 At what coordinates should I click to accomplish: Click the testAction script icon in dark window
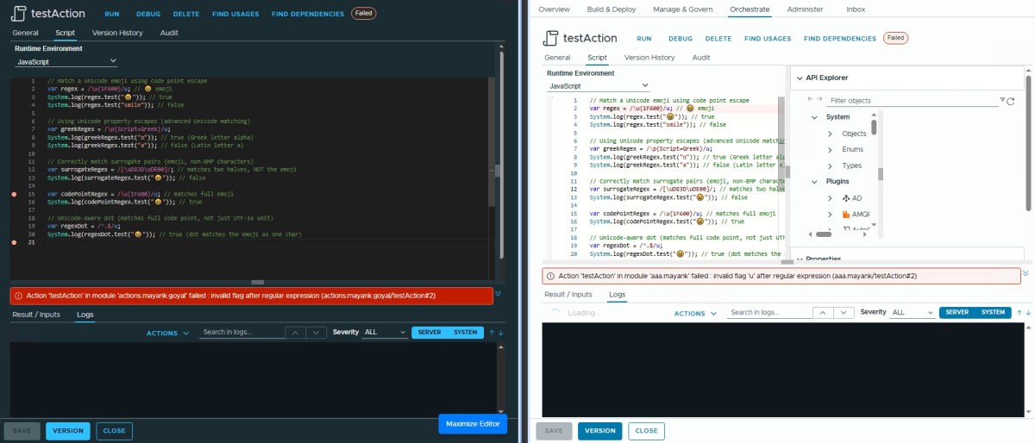pos(19,14)
